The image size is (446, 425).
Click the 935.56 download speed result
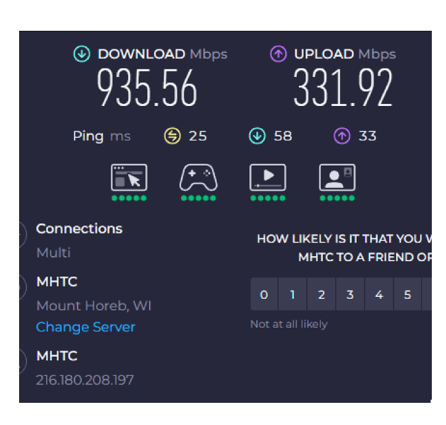[147, 88]
